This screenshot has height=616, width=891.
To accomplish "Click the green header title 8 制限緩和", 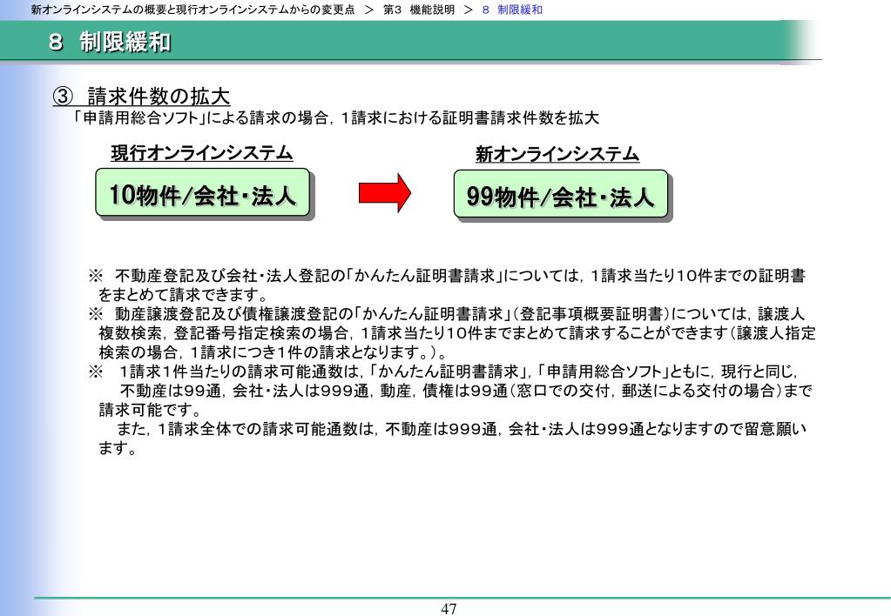I will pyautogui.click(x=110, y=42).
